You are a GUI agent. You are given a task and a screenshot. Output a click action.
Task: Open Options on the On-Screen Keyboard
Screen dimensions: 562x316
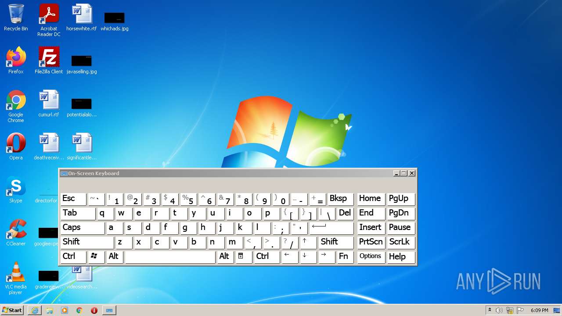point(371,257)
